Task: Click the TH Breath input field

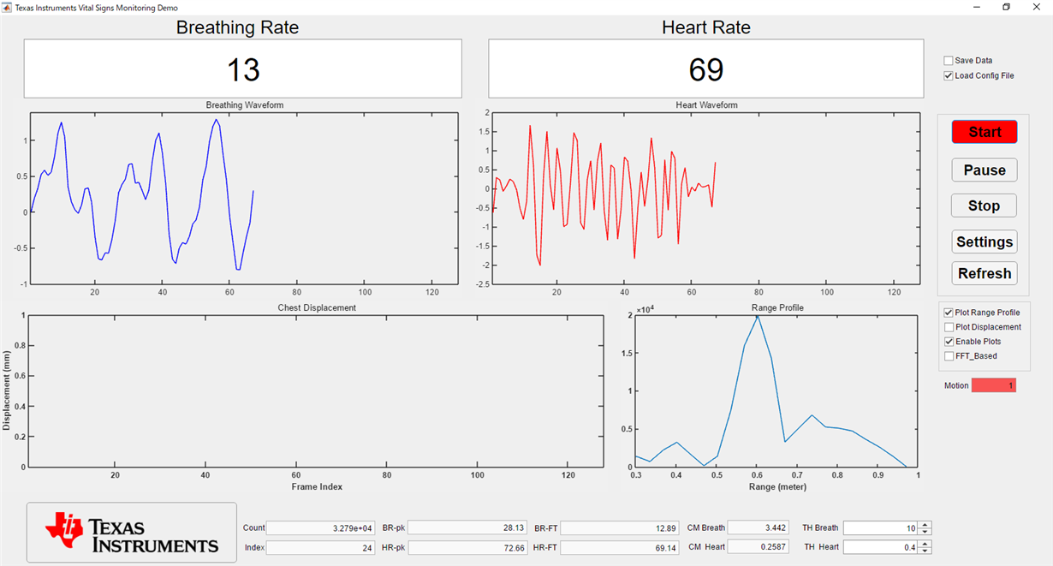Action: [881, 528]
